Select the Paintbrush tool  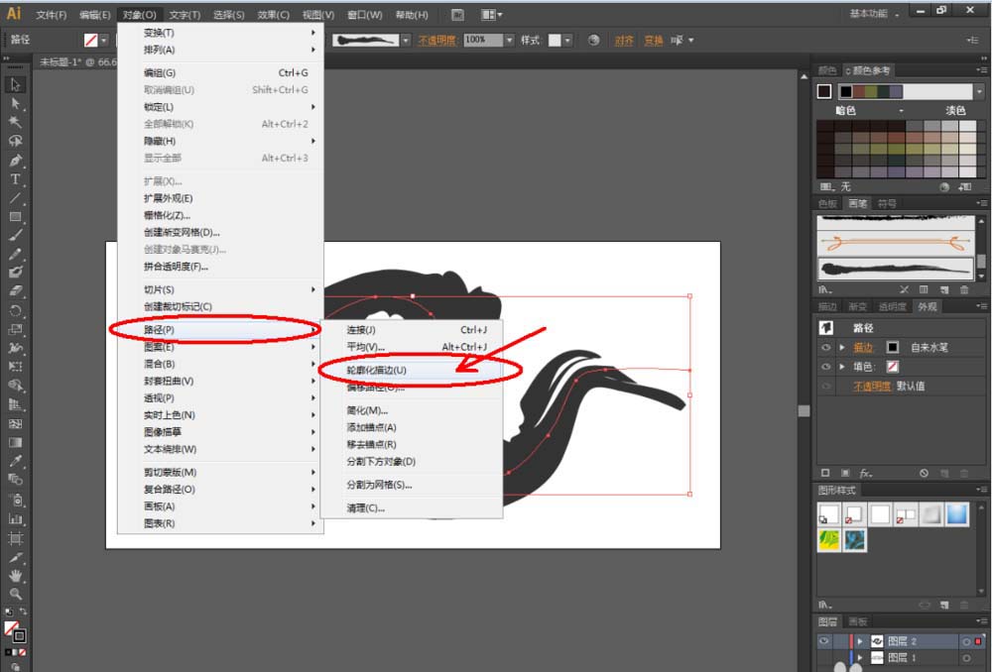click(16, 235)
